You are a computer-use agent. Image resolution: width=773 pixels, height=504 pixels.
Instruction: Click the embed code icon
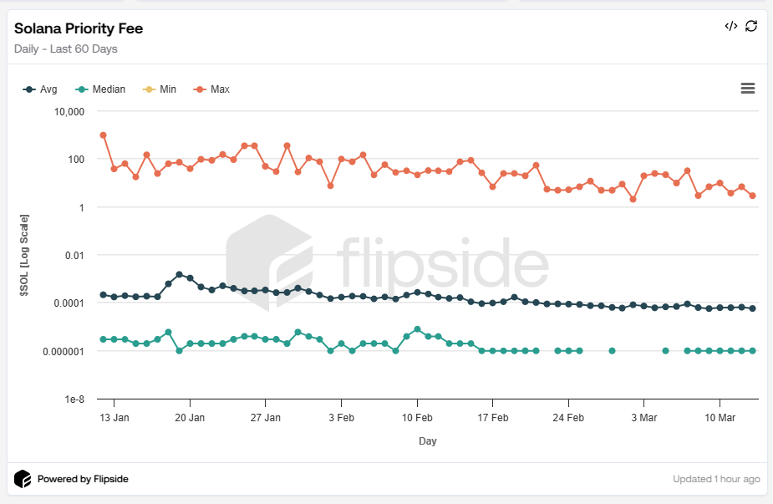(x=730, y=26)
